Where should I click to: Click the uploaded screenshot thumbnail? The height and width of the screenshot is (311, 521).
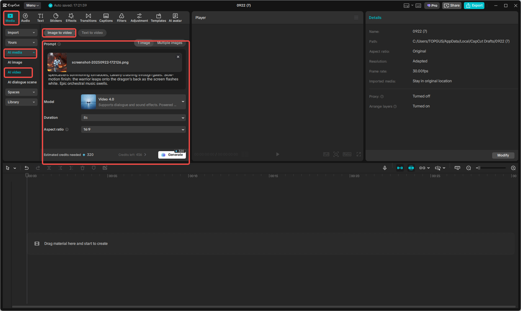57,62
